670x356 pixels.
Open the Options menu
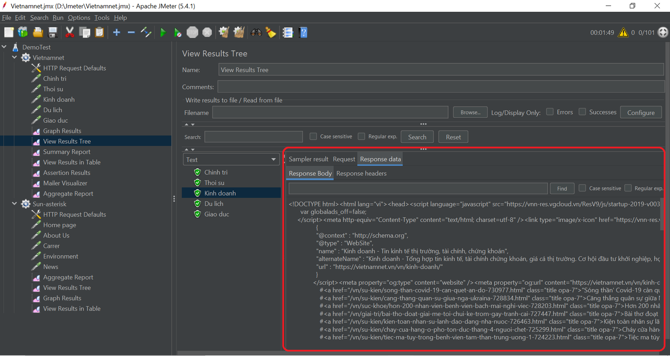pyautogui.click(x=79, y=18)
